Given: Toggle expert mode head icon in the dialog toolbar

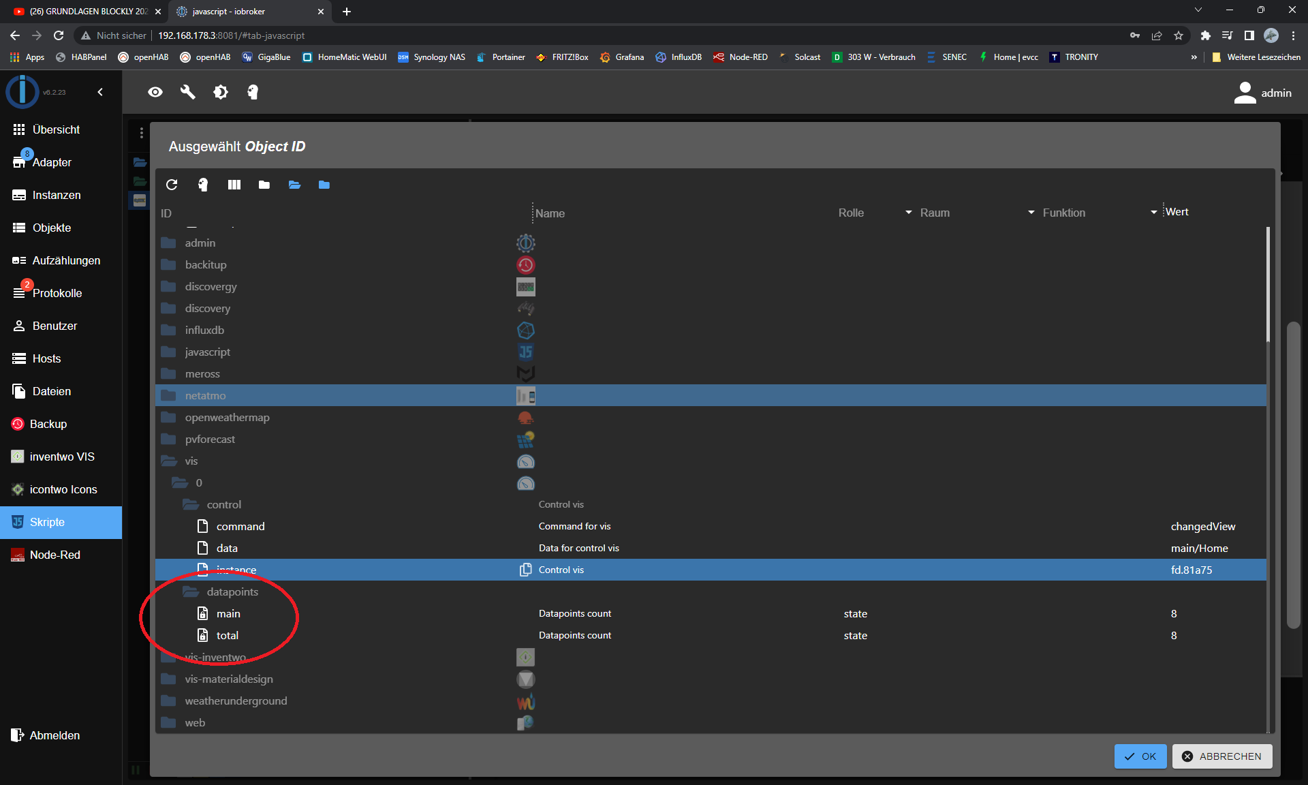Looking at the screenshot, I should (203, 185).
